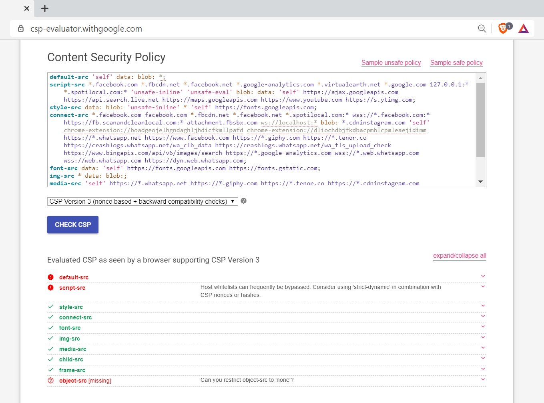
Task: Click the ws://localhost:* entry in the policy
Action: point(289,122)
